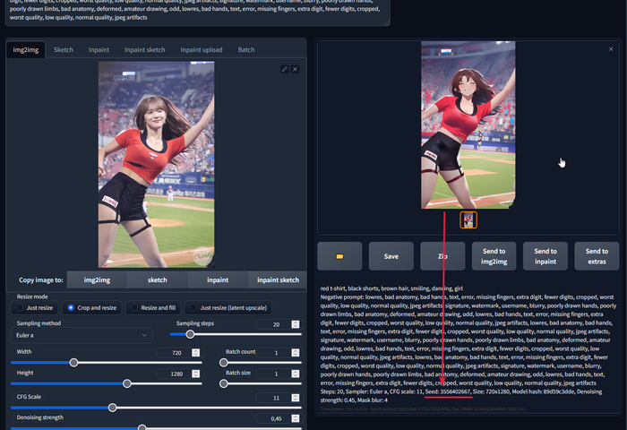Open the Sampling method dropdown

tap(81, 334)
